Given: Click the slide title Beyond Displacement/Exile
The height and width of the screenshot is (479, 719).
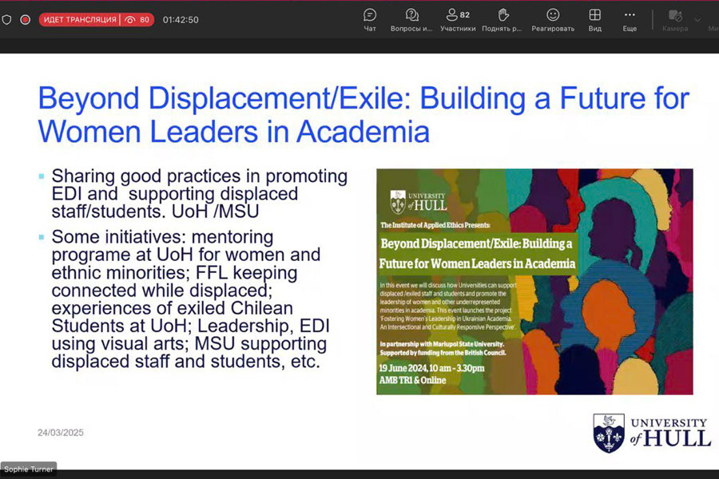Looking at the screenshot, I should [x=363, y=114].
